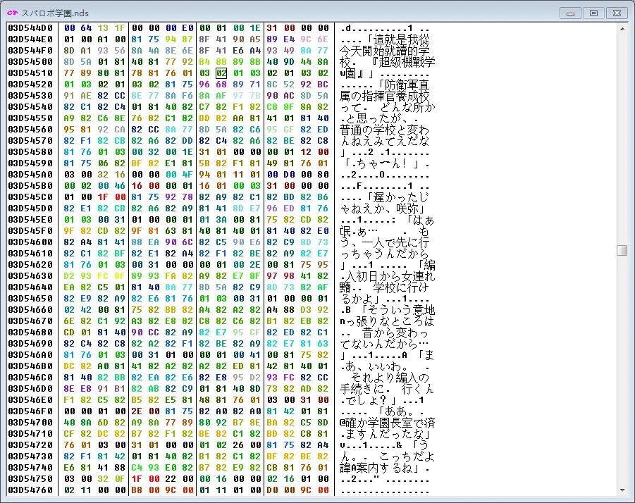Click offset address 03D54600

coord(31,242)
